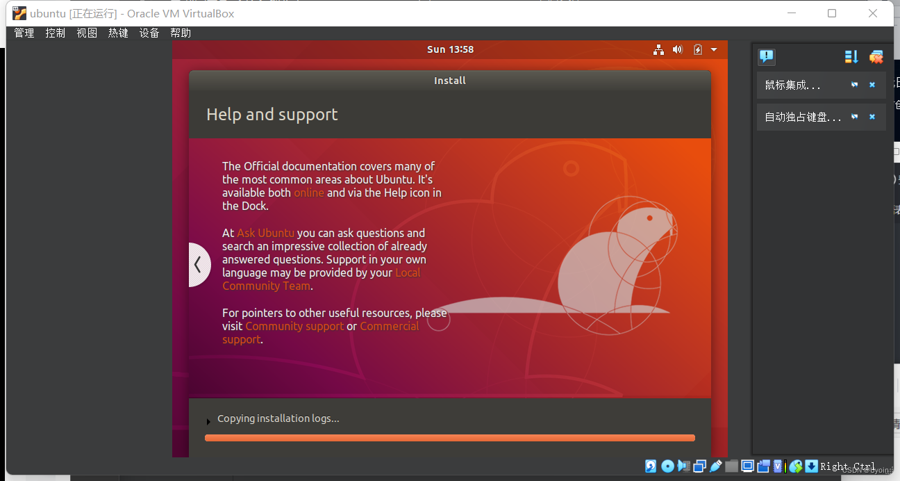Image resolution: width=900 pixels, height=481 pixels.
Task: Click the mouse integration status icon
Action: coord(796,466)
